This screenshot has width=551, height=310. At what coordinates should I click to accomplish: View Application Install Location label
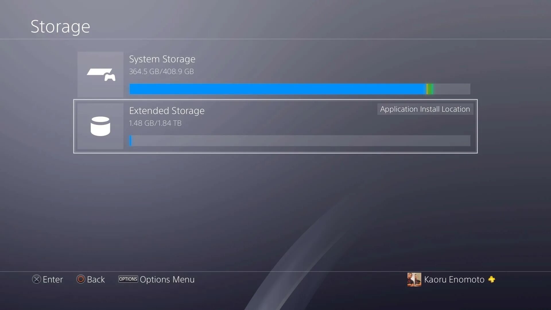(x=425, y=109)
